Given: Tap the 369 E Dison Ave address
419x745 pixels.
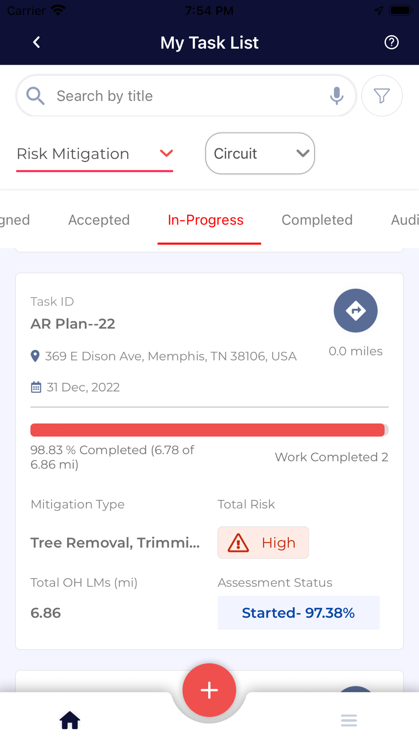Looking at the screenshot, I should (x=171, y=356).
